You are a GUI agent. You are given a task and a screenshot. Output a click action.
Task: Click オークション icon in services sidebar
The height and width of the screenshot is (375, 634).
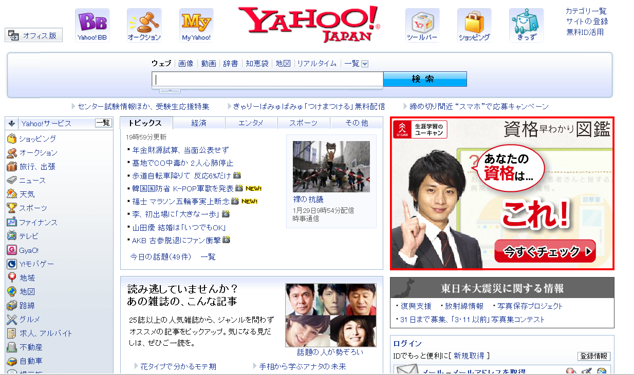12,152
